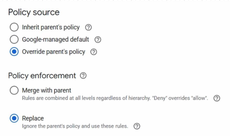Viewport: 230px width, 136px height.
Task: Click the "Replace" label text
Action: point(33,118)
